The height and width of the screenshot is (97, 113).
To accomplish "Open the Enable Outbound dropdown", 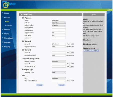I will point(59,61).
